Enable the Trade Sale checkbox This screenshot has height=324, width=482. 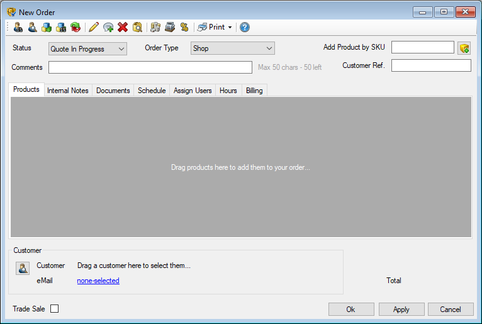[54, 309]
